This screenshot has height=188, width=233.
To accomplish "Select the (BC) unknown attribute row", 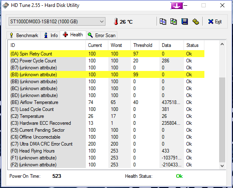I will (x=107, y=88).
